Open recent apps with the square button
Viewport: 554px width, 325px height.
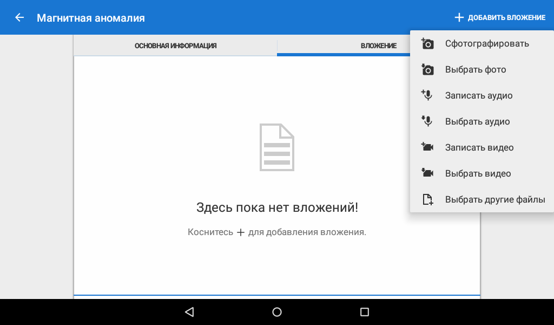pyautogui.click(x=364, y=312)
